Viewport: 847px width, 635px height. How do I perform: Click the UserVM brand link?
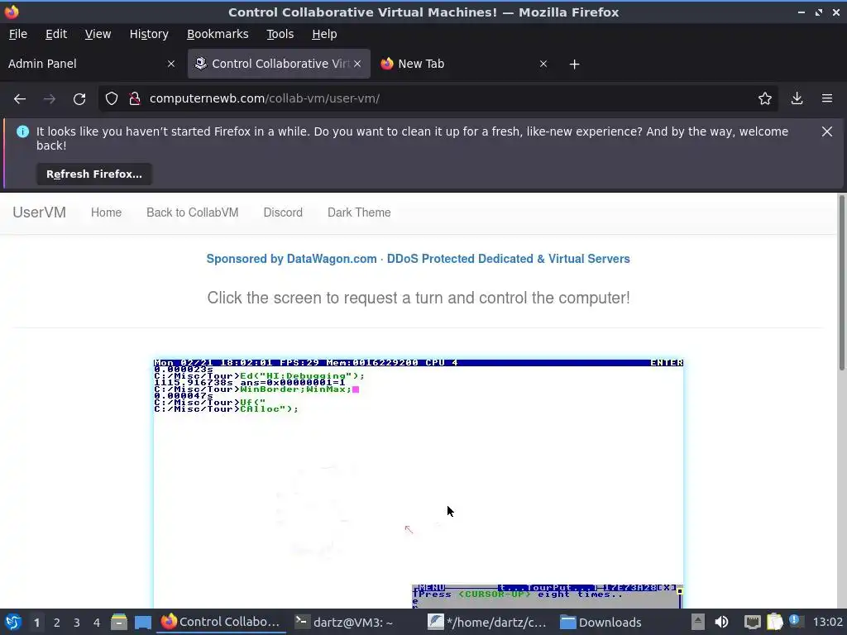pyautogui.click(x=40, y=212)
